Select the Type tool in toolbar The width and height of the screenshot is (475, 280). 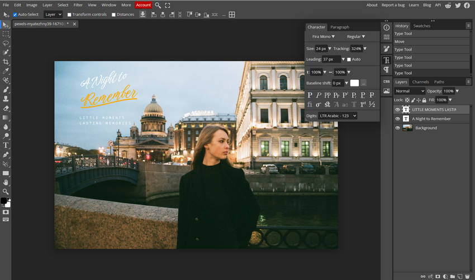(x=6, y=145)
